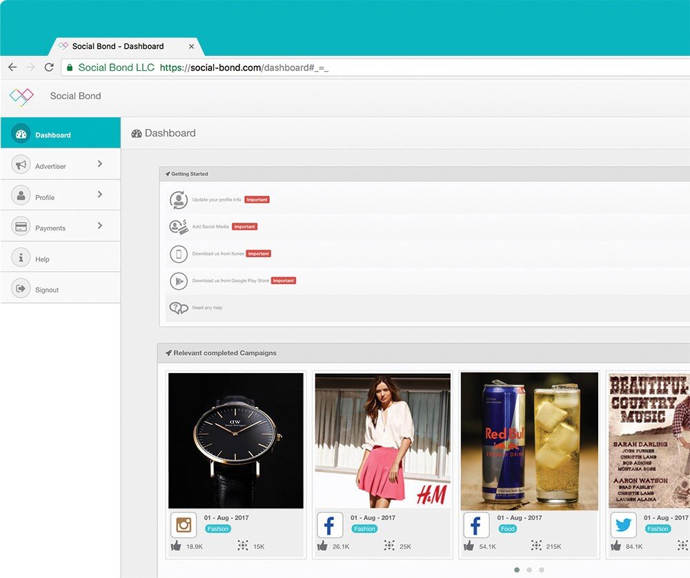Select Signout in the sidebar
The image size is (690, 578).
pyautogui.click(x=47, y=290)
